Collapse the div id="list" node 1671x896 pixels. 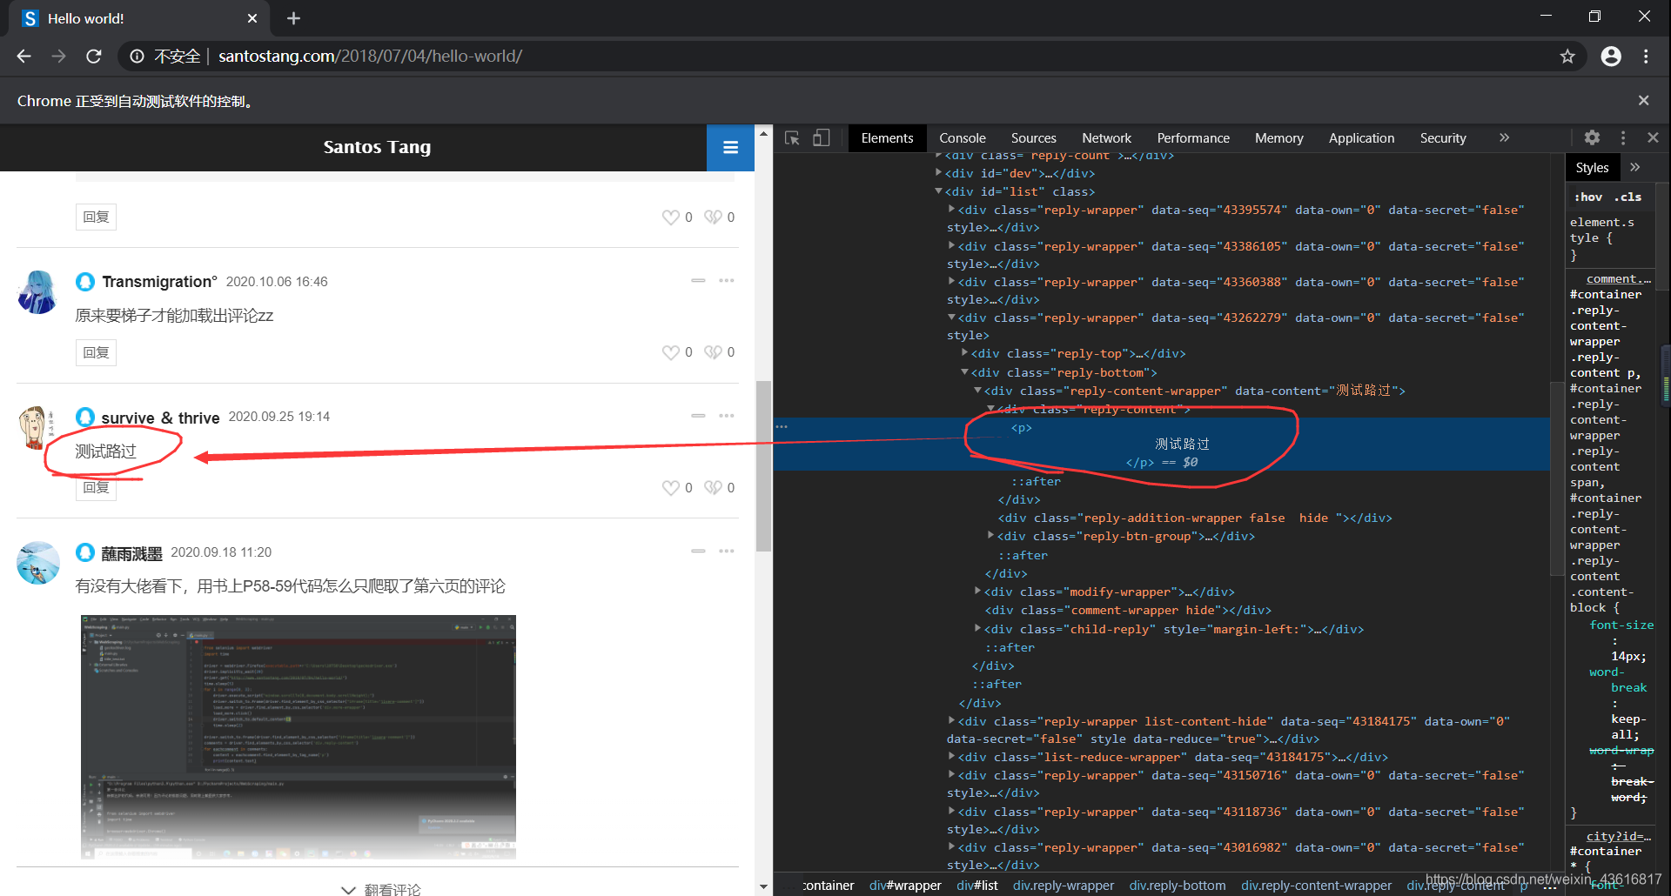[938, 191]
